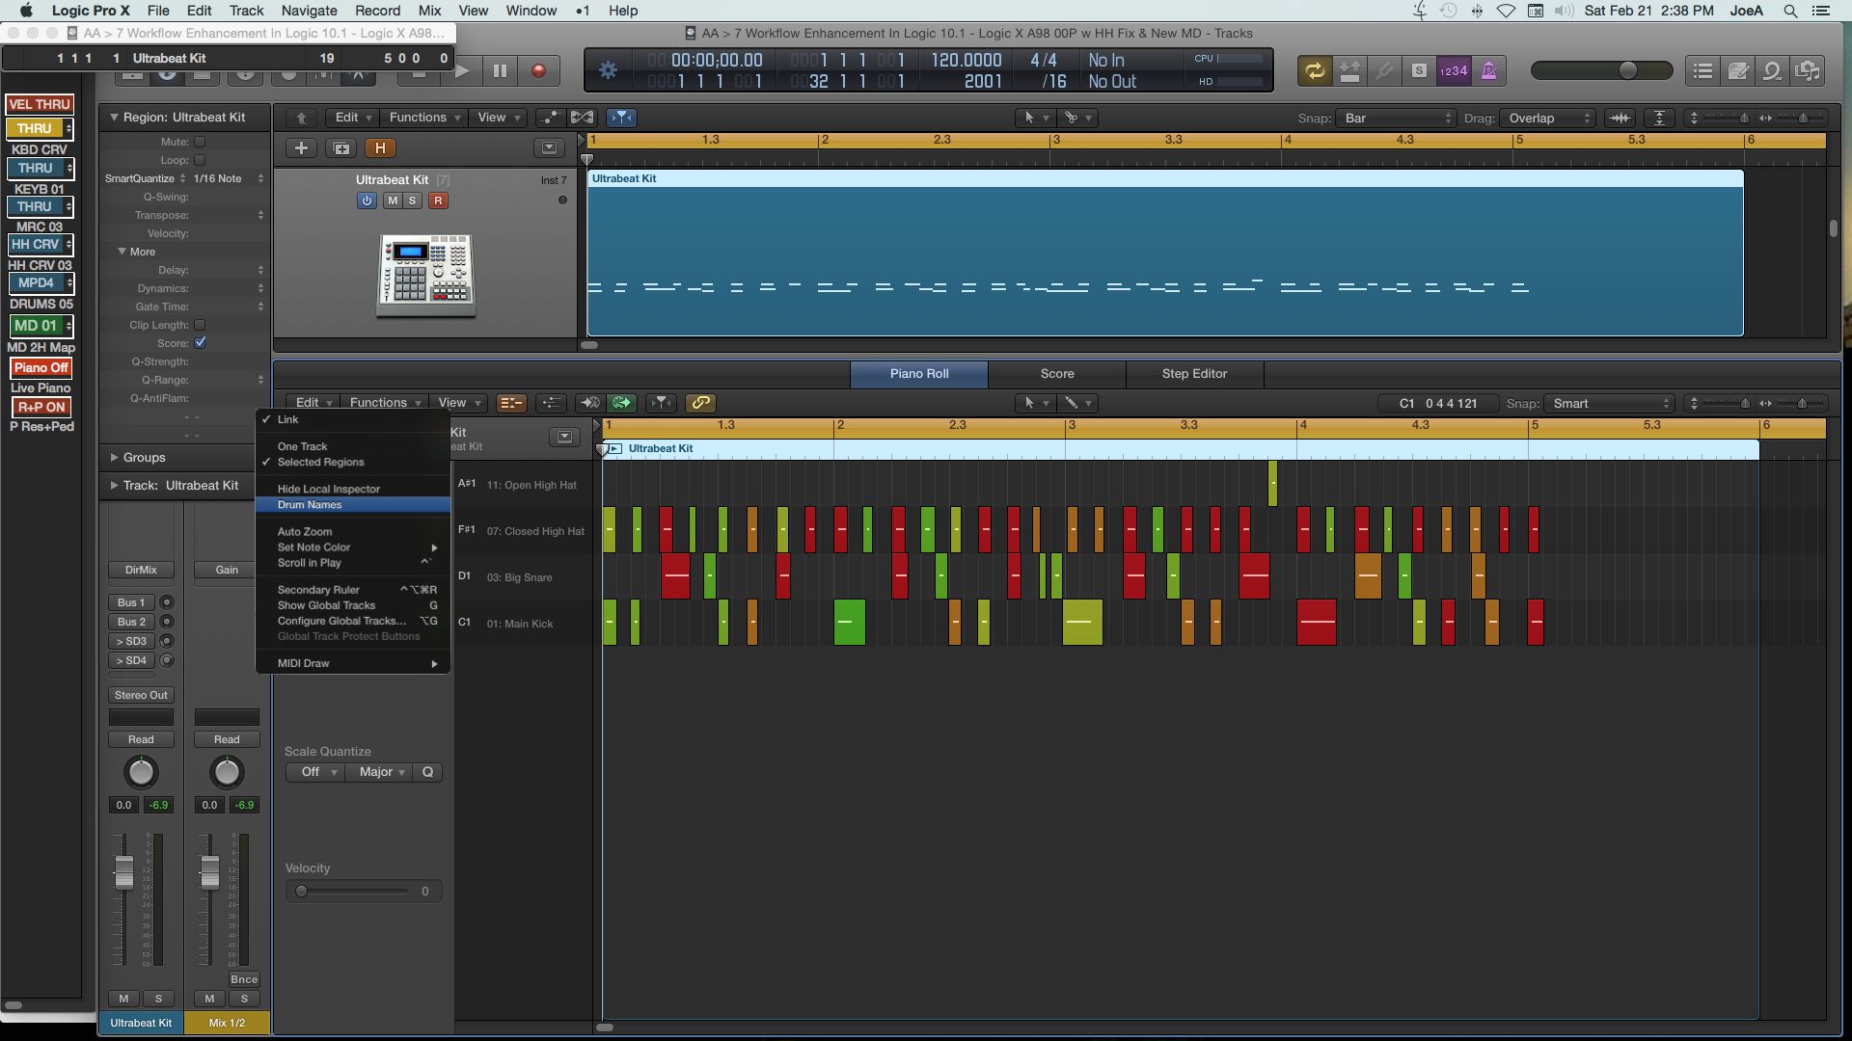
Task: Toggle Flex view icon in Tracks toolbar
Action: [583, 118]
